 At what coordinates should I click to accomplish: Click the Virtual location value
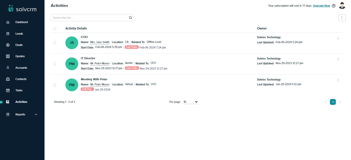[129, 84]
